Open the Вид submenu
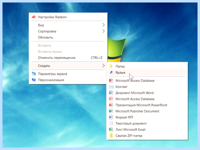This screenshot has height=150, width=200. pyautogui.click(x=68, y=25)
